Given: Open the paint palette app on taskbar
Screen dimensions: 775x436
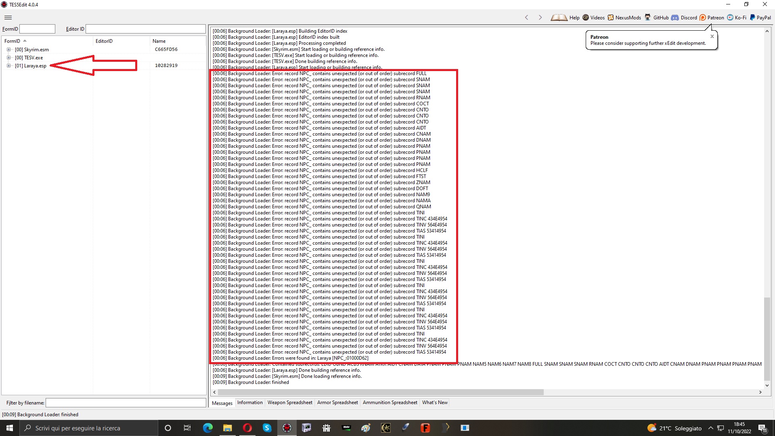Looking at the screenshot, I should [x=366, y=428].
